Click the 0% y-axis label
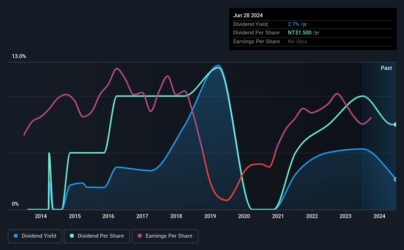 [x=15, y=204]
